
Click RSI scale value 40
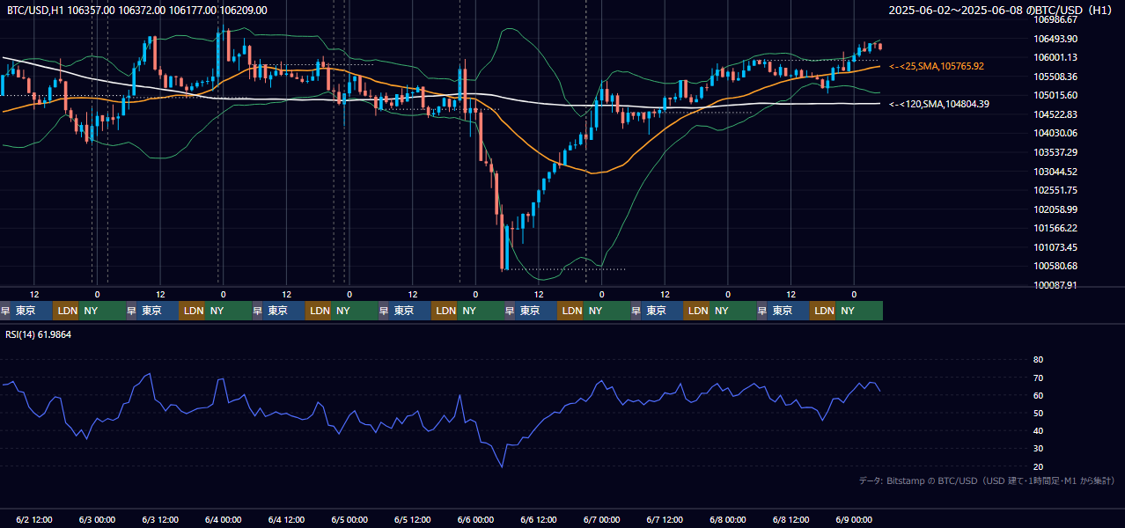pyautogui.click(x=1038, y=430)
